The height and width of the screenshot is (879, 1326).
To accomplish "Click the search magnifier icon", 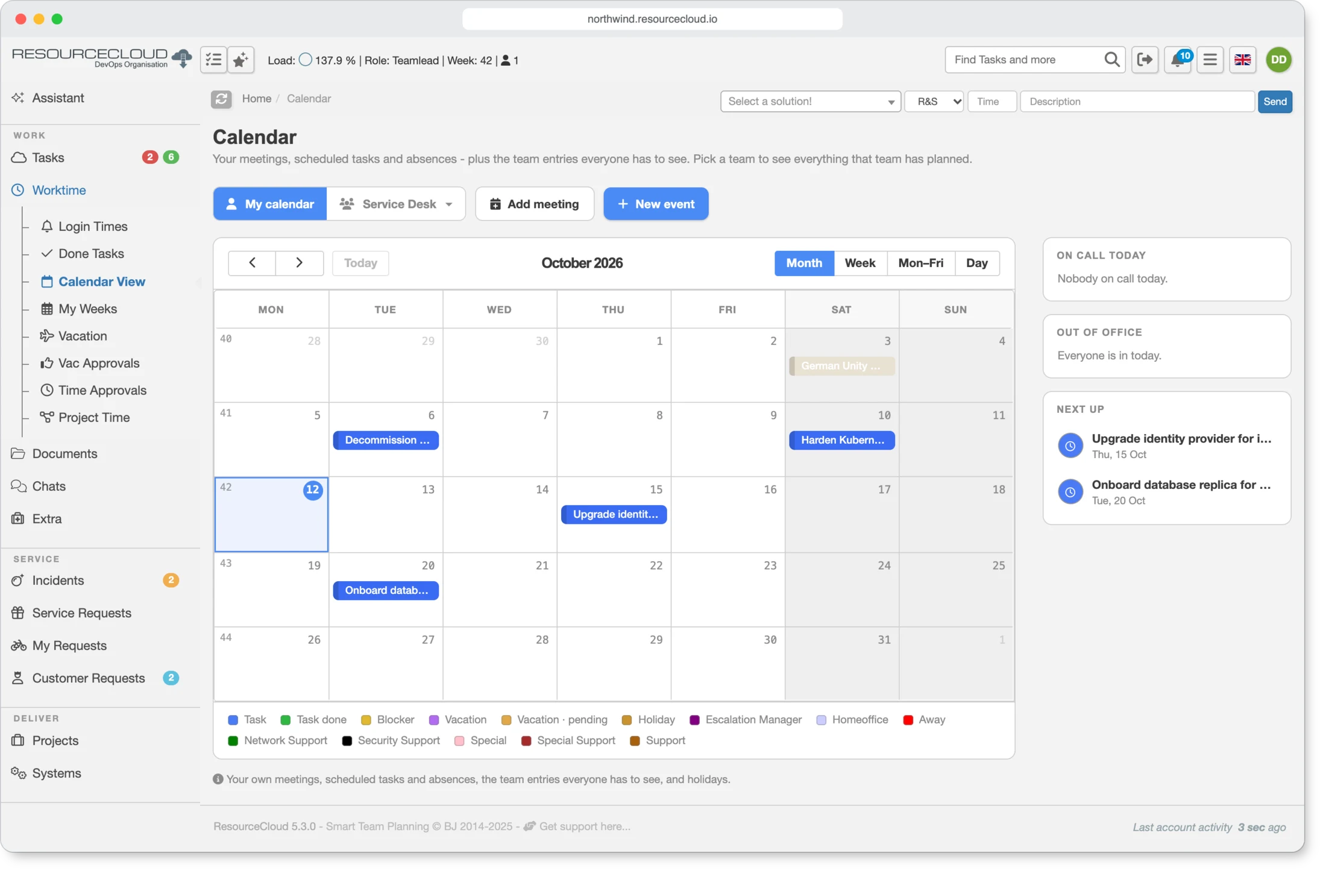I will [x=1112, y=60].
